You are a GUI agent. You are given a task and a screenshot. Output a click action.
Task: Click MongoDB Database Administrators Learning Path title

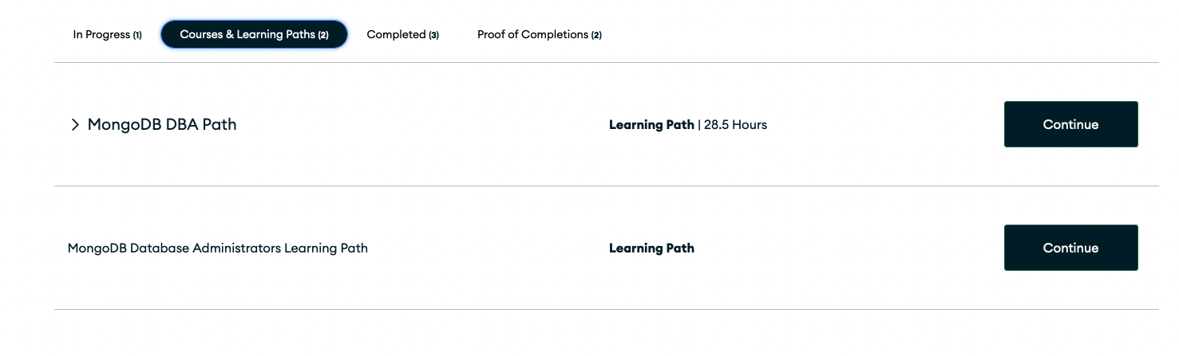coord(218,248)
